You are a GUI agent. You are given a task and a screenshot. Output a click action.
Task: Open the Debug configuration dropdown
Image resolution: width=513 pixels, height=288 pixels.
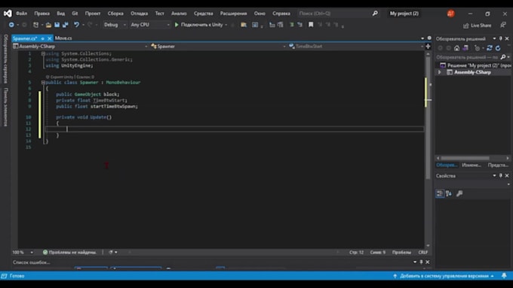tap(115, 25)
